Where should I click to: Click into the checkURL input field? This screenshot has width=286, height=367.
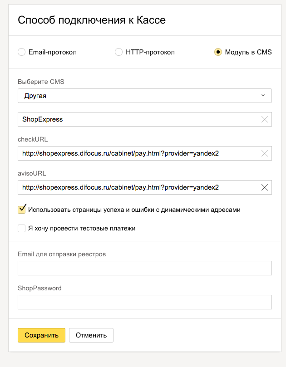[x=145, y=153]
